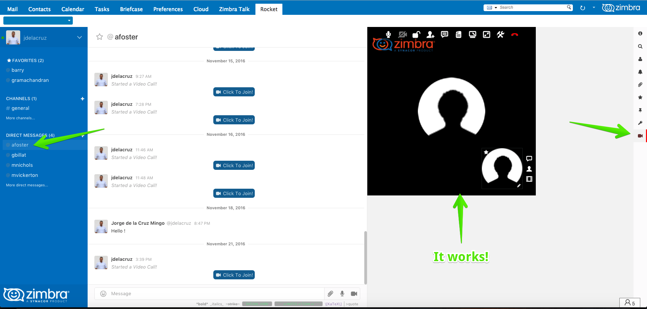647x309 pixels.
Task: Click the local video thumbnail
Action: tap(502, 168)
